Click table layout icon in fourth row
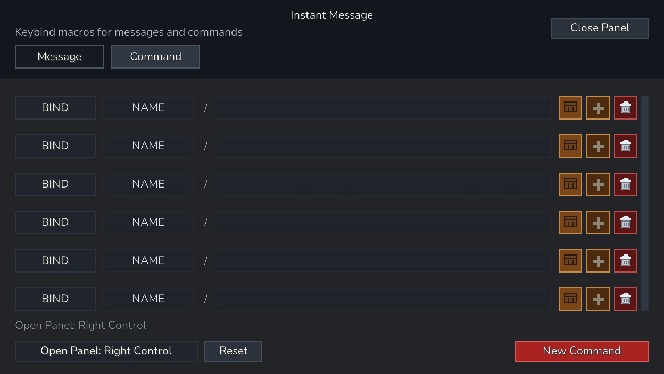 (570, 223)
